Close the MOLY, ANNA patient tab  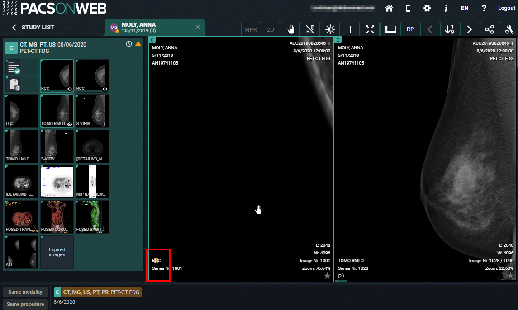coord(197,27)
